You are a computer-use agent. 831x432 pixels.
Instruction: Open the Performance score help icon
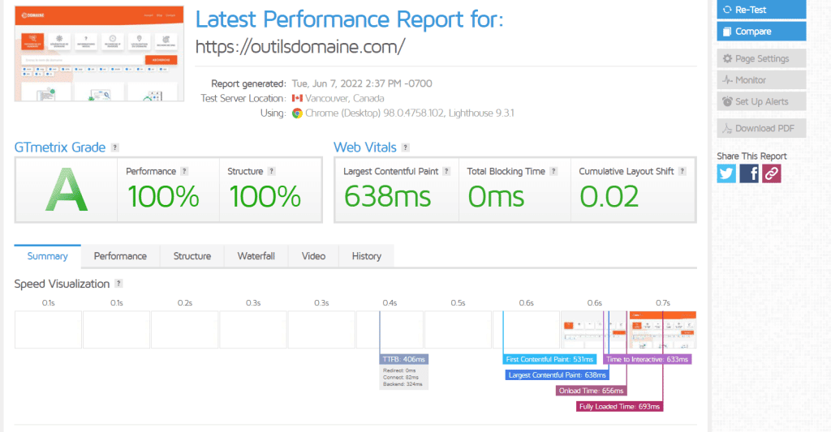point(184,171)
